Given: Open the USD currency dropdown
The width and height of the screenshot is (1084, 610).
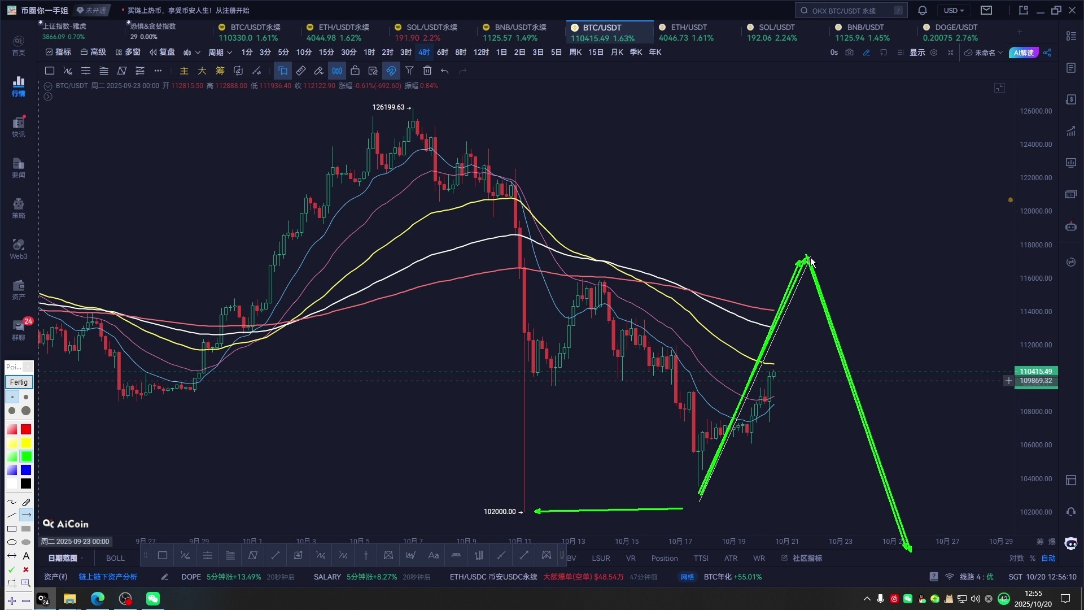Looking at the screenshot, I should click(954, 10).
